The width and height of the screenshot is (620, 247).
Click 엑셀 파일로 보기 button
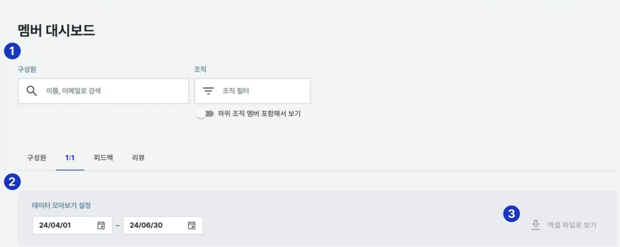coord(564,225)
